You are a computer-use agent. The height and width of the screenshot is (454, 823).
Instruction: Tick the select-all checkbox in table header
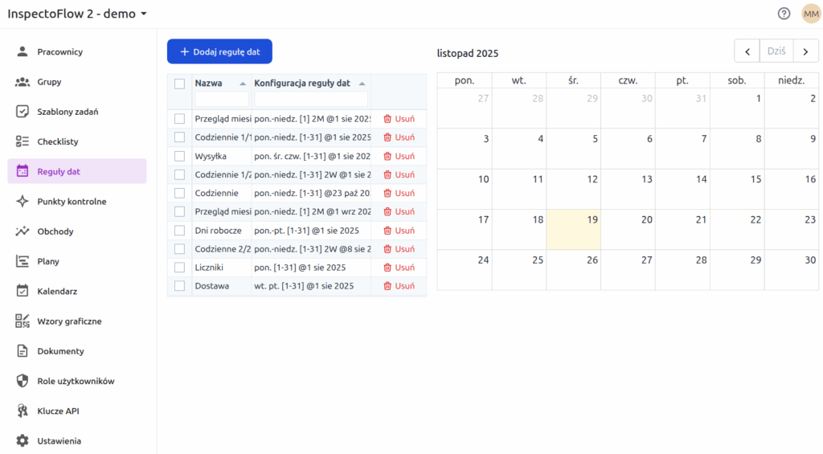click(x=179, y=84)
